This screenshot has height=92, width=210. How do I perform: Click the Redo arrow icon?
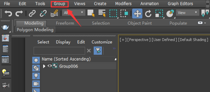pyautogui.click(x=19, y=13)
